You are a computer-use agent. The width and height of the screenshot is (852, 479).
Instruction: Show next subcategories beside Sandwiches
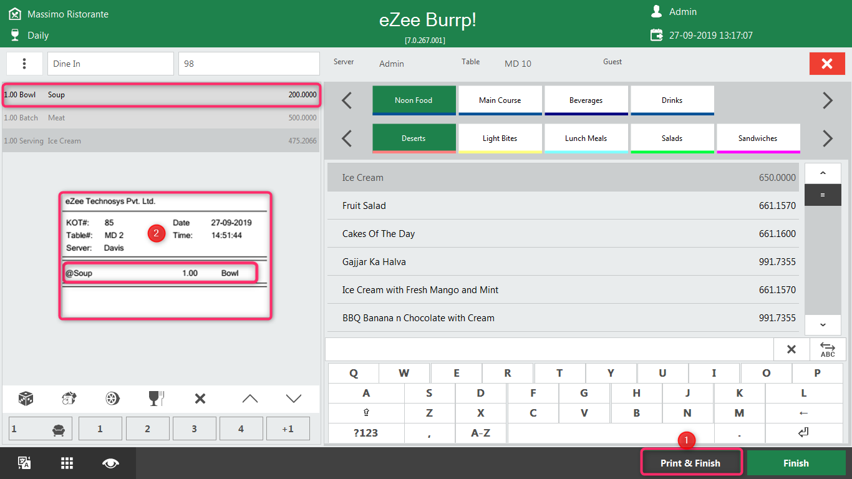coord(828,138)
